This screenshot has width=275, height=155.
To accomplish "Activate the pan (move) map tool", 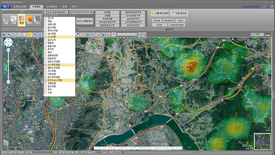I will tap(30, 34).
